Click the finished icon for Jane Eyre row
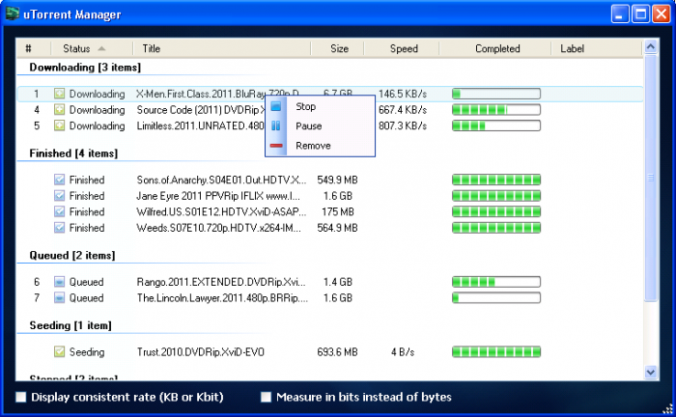 coord(59,196)
